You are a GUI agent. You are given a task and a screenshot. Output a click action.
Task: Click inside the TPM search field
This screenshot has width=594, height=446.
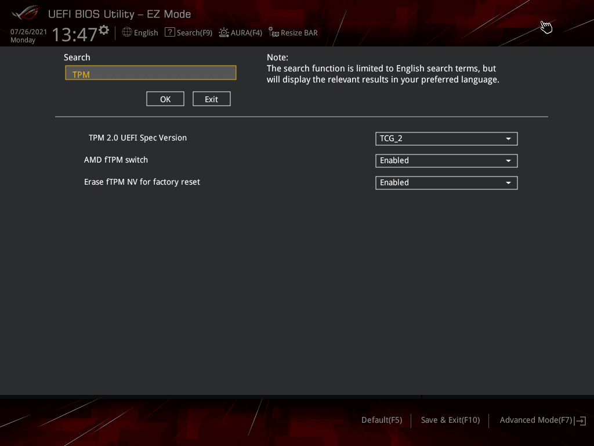coord(151,73)
